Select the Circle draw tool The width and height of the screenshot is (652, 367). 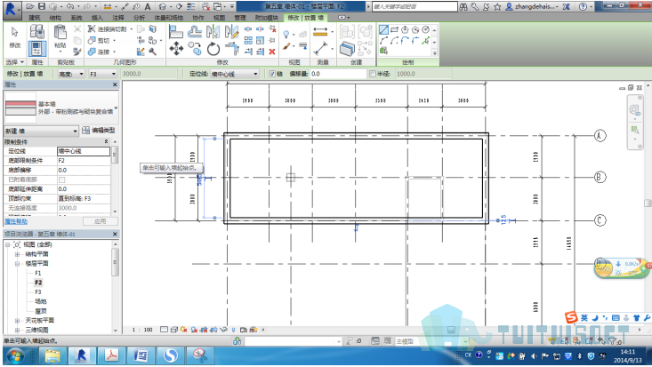pyautogui.click(x=425, y=29)
